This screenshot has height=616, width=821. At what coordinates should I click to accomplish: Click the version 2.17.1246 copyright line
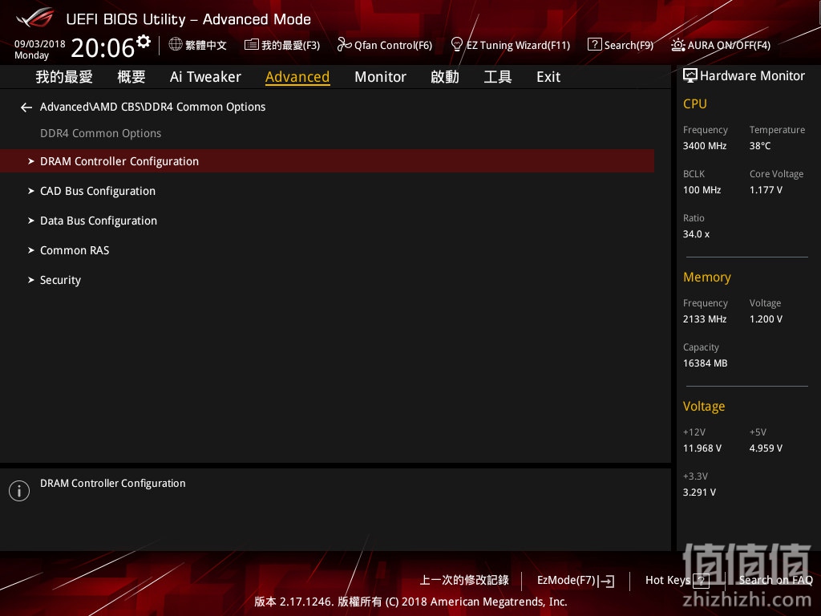(411, 602)
